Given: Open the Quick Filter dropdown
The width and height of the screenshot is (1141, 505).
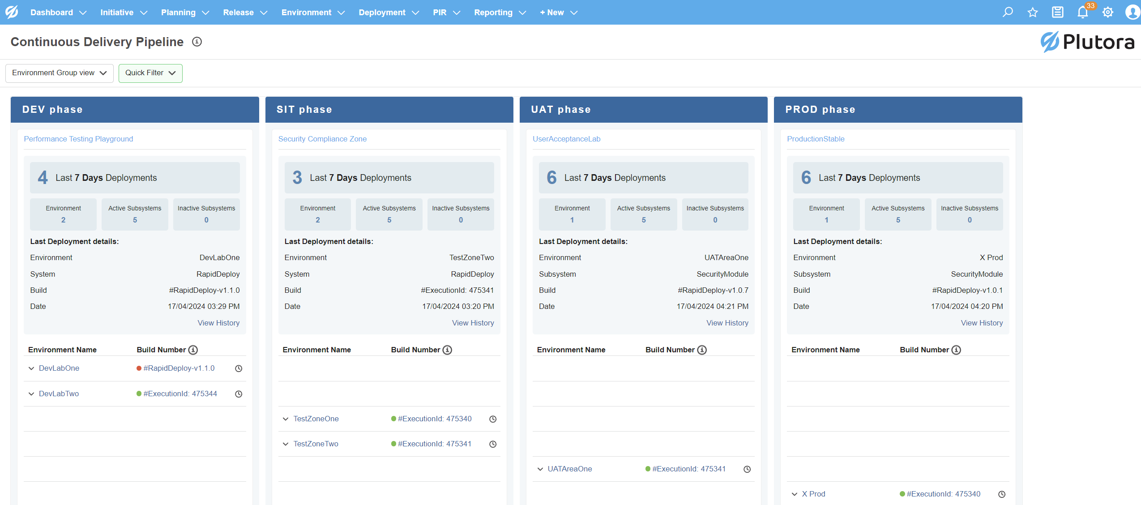Looking at the screenshot, I should (x=150, y=73).
